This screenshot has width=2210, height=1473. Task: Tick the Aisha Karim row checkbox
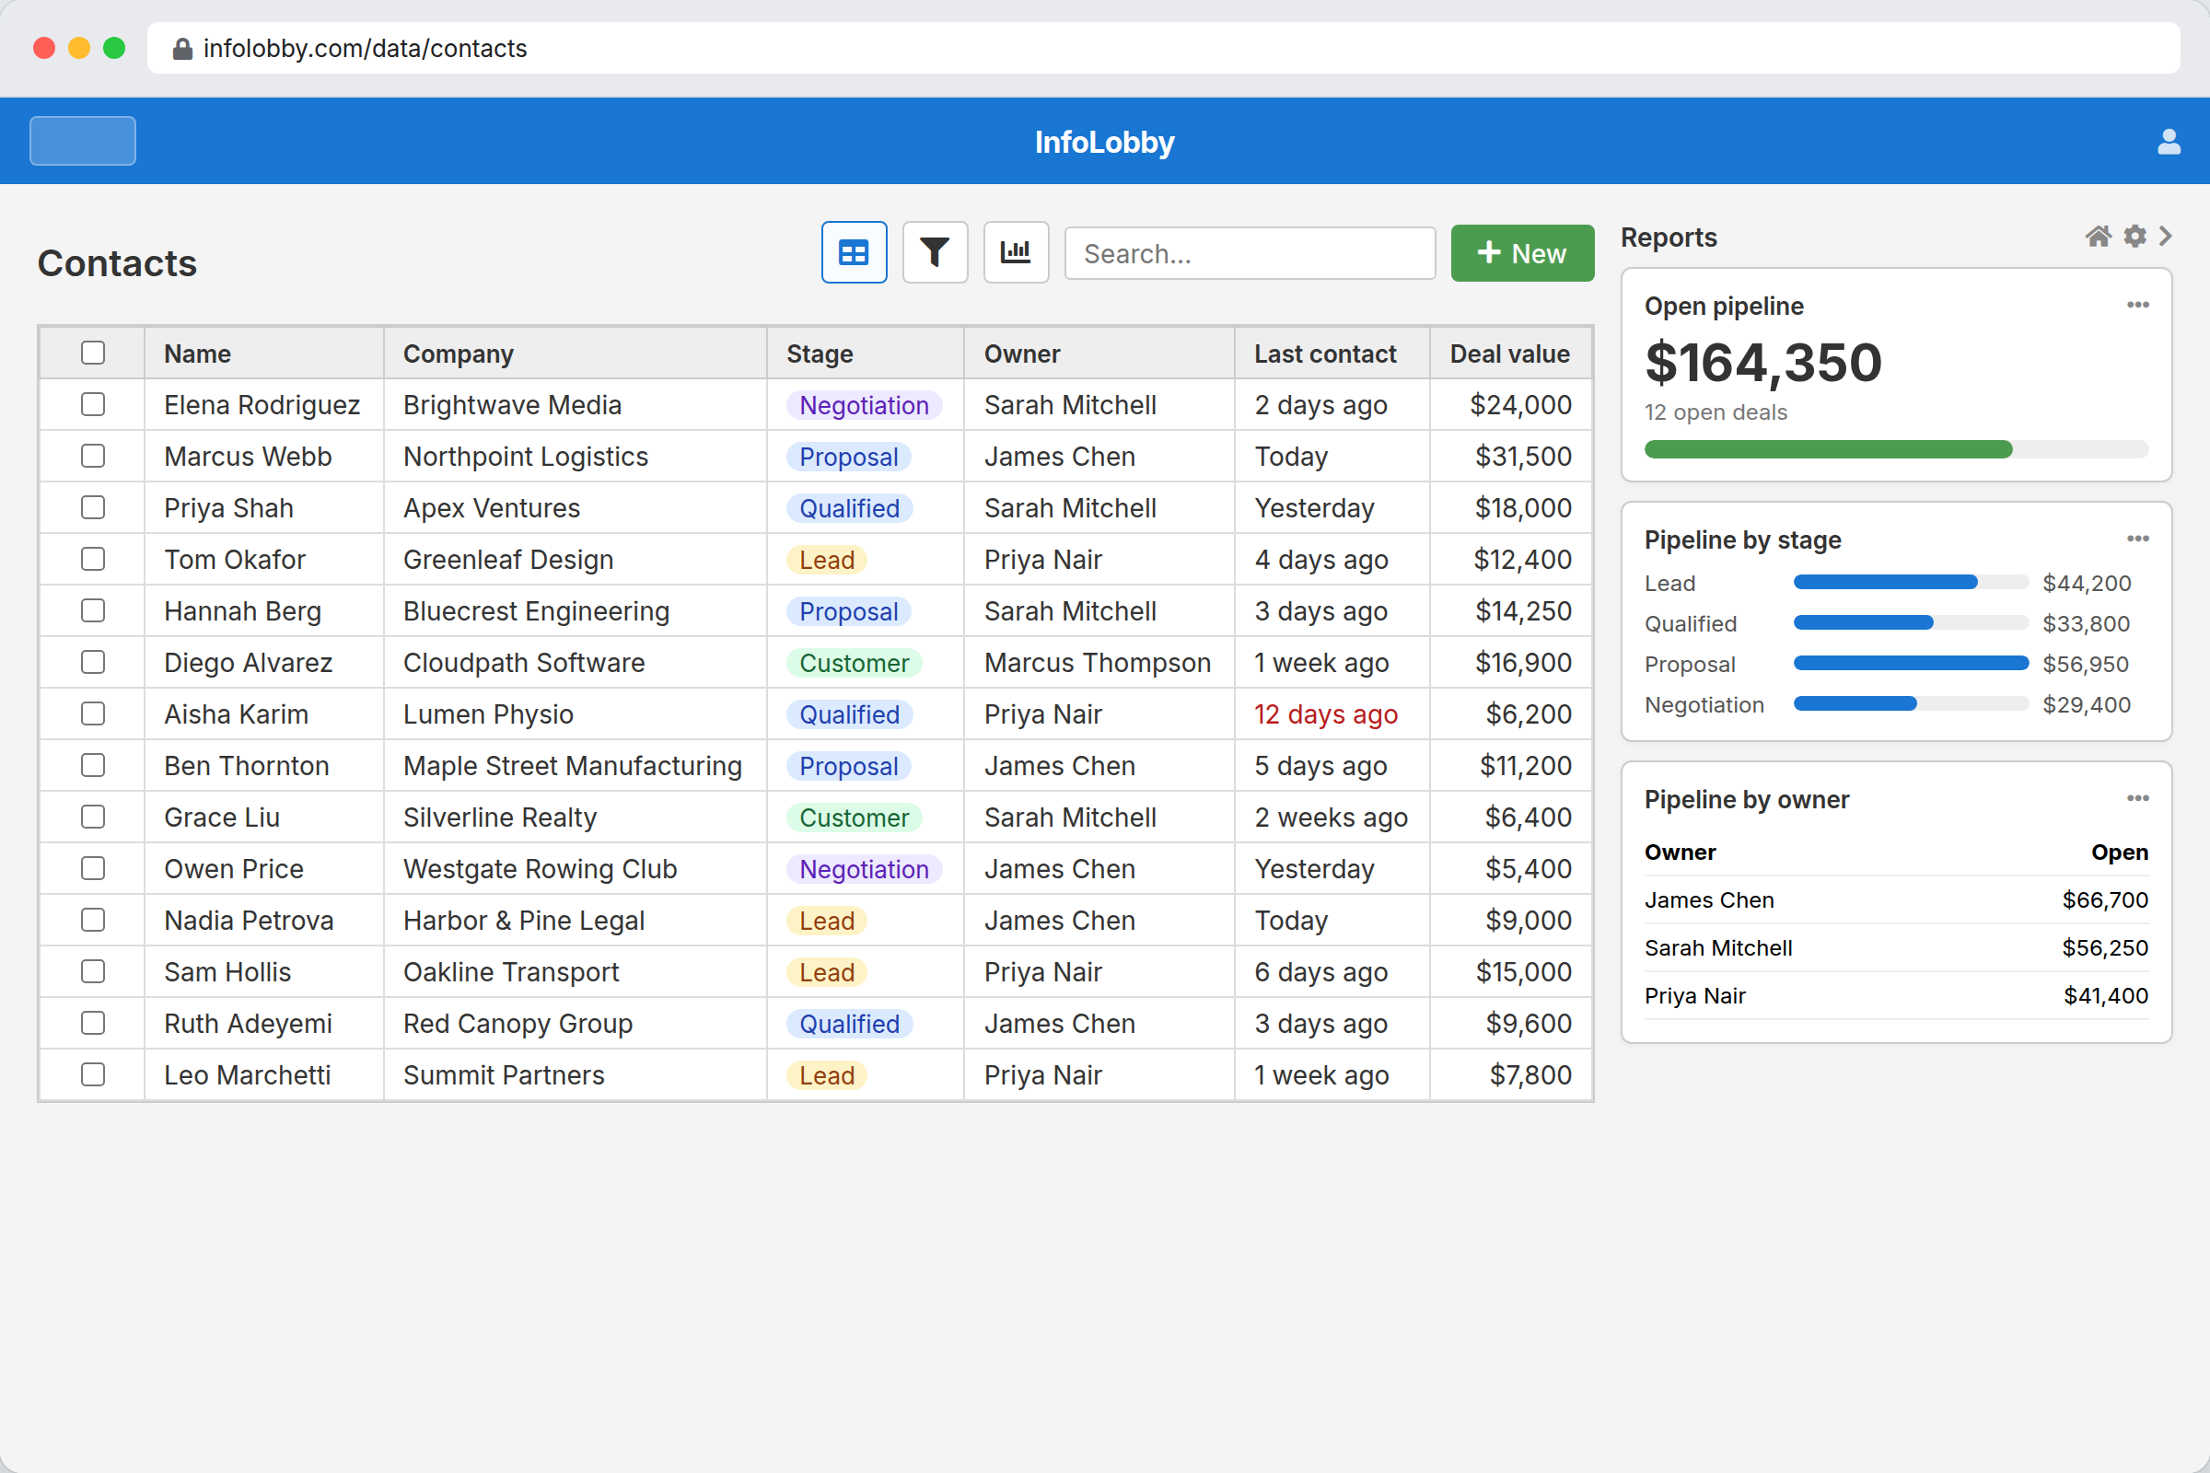click(93, 714)
